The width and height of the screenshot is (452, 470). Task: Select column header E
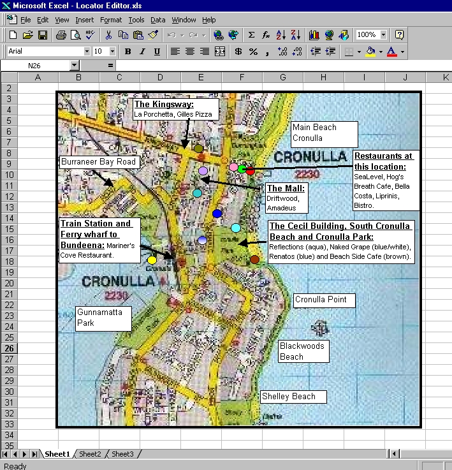coord(201,77)
